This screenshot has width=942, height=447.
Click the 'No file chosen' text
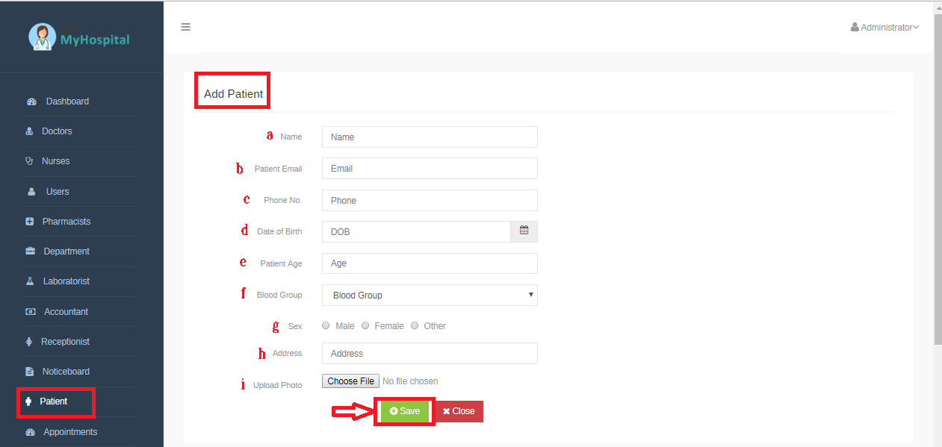point(410,381)
